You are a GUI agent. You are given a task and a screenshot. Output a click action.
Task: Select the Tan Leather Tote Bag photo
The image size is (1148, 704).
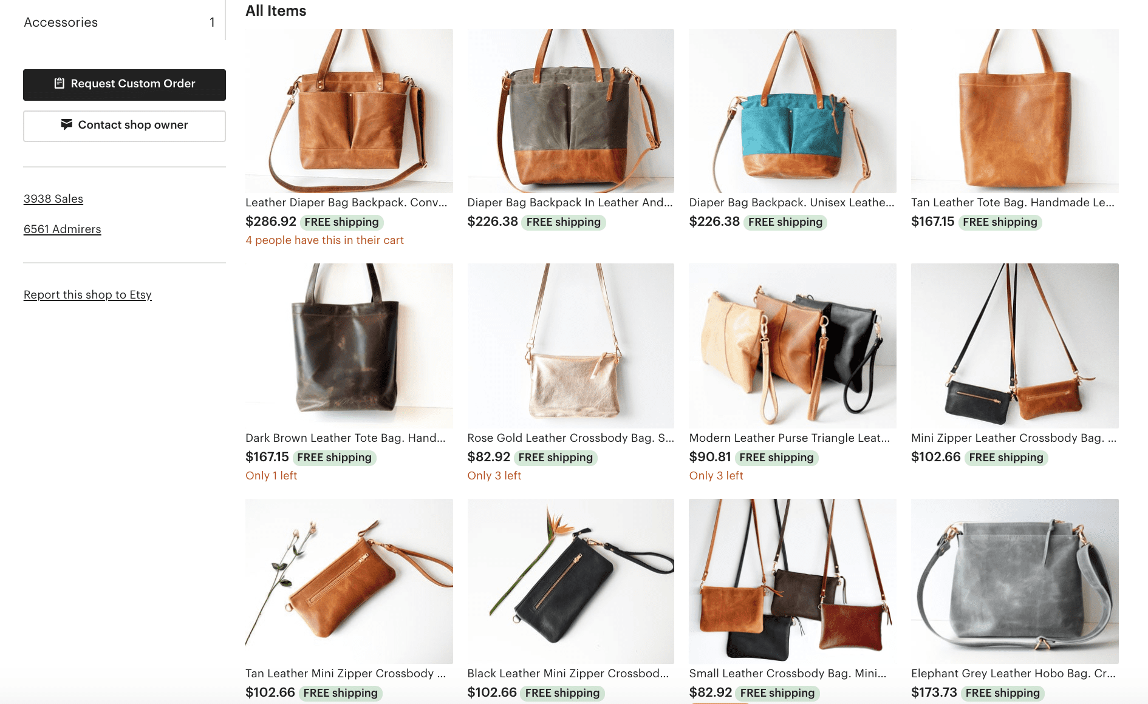point(1015,111)
